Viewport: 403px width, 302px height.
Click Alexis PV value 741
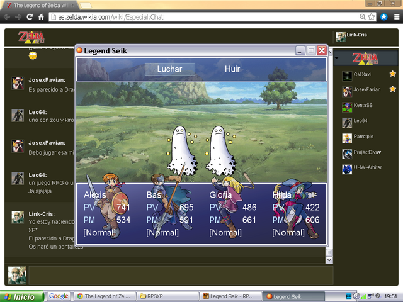coord(123,207)
